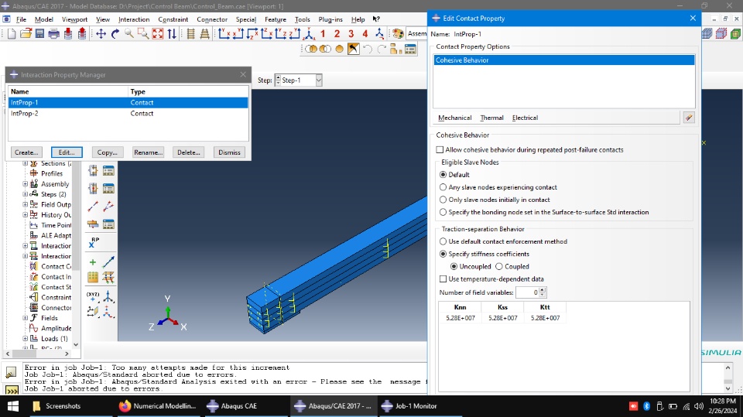
Task: Click the Create Datum Axis arrow icon
Action: coord(108,262)
